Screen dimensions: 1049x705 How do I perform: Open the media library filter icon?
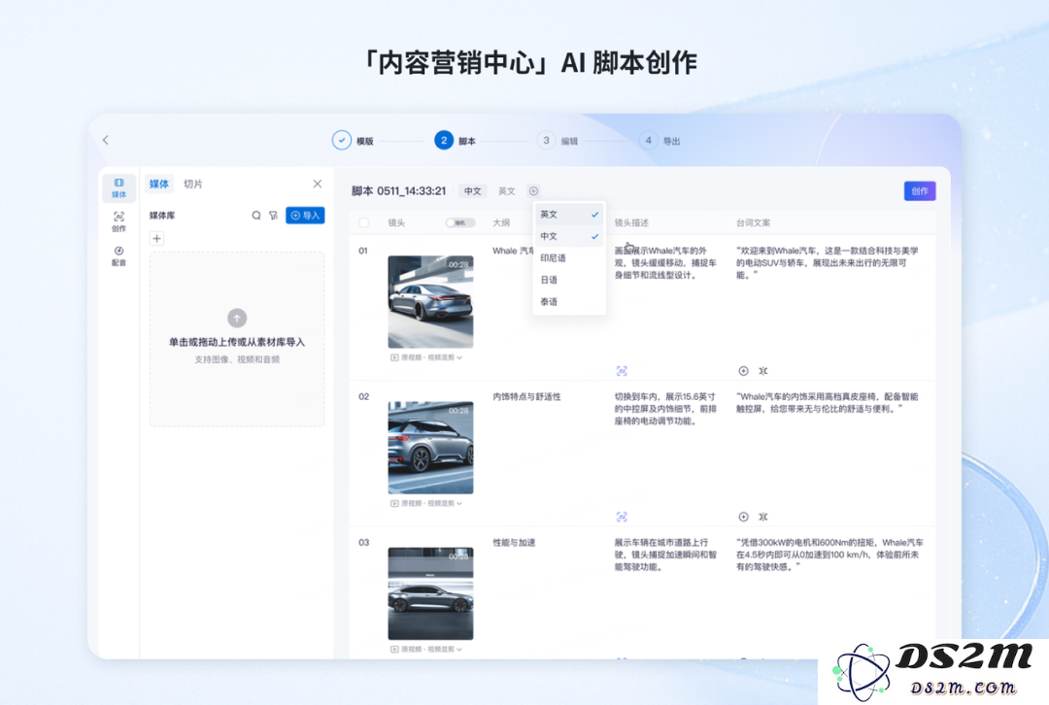coord(273,216)
